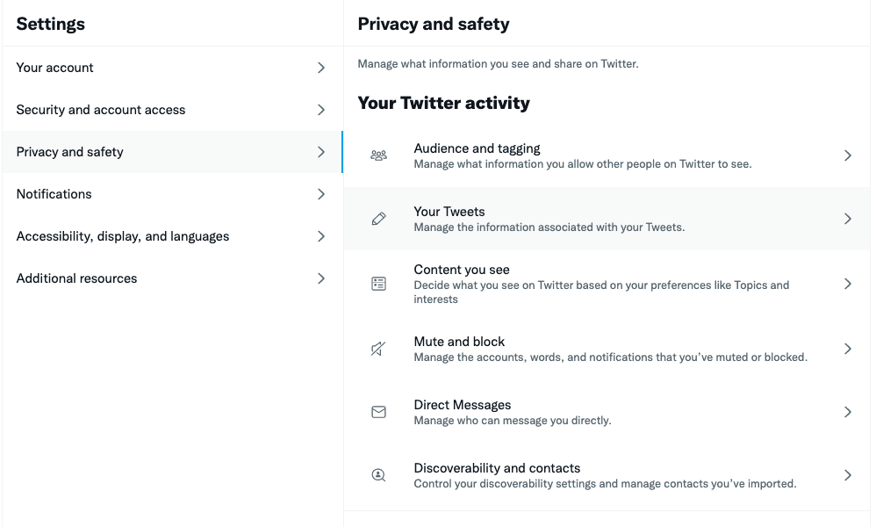Click the arrow on Content you see row
876x527 pixels.
coord(848,284)
